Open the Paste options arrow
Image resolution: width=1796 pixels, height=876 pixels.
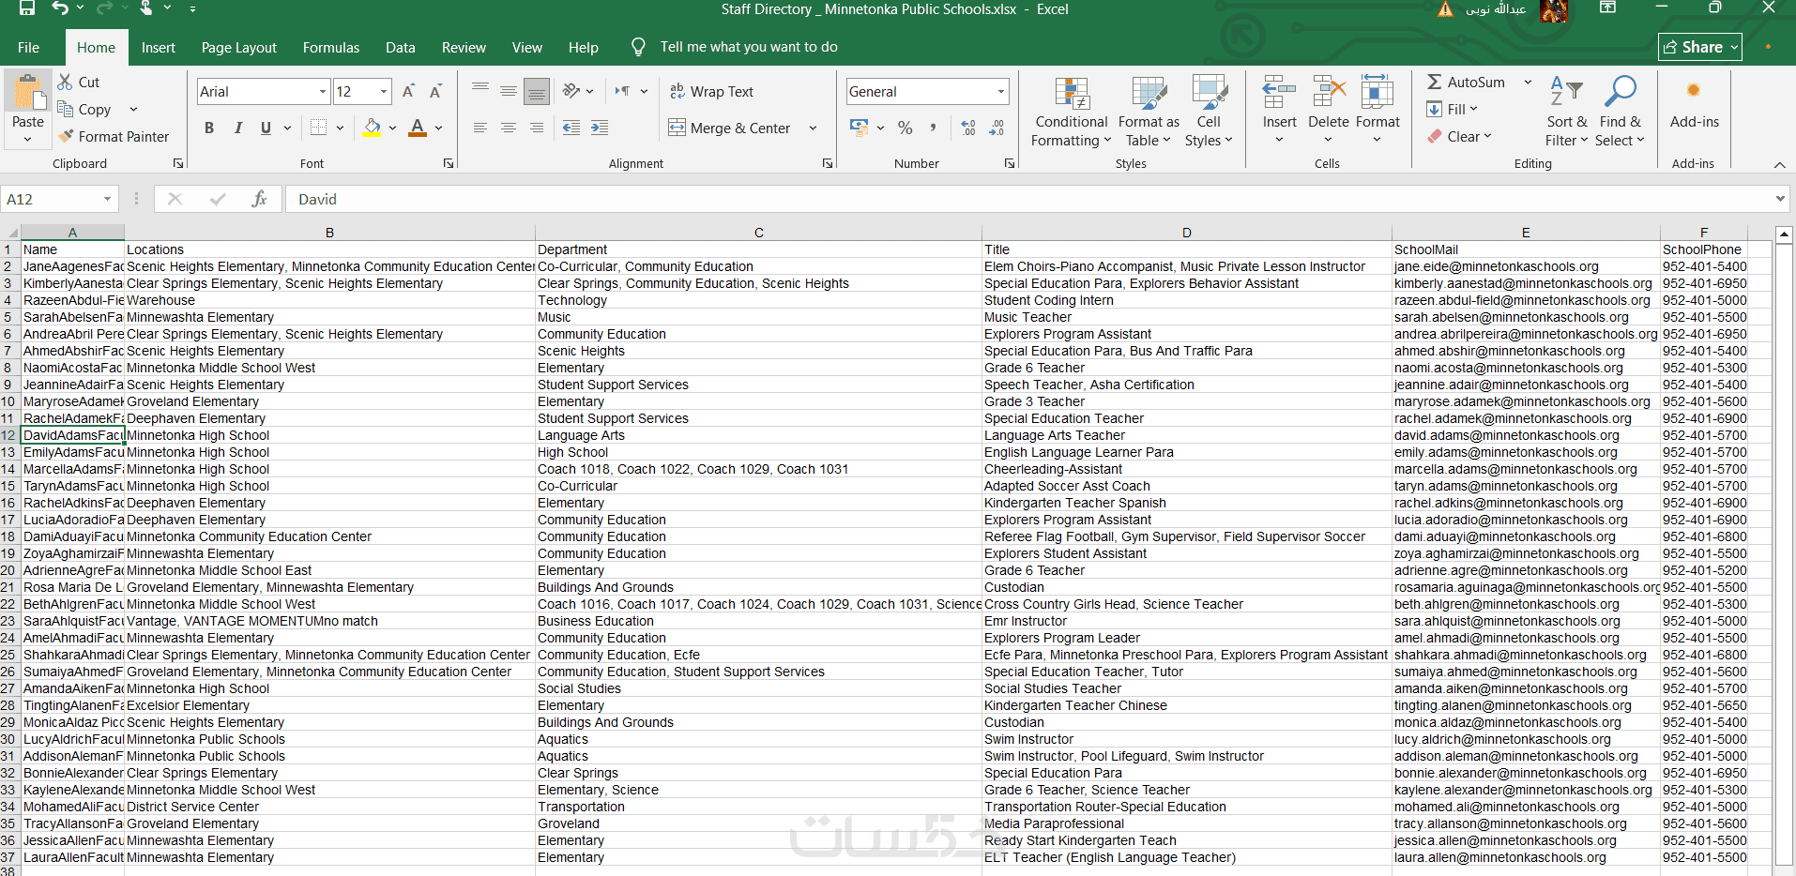[x=28, y=140]
